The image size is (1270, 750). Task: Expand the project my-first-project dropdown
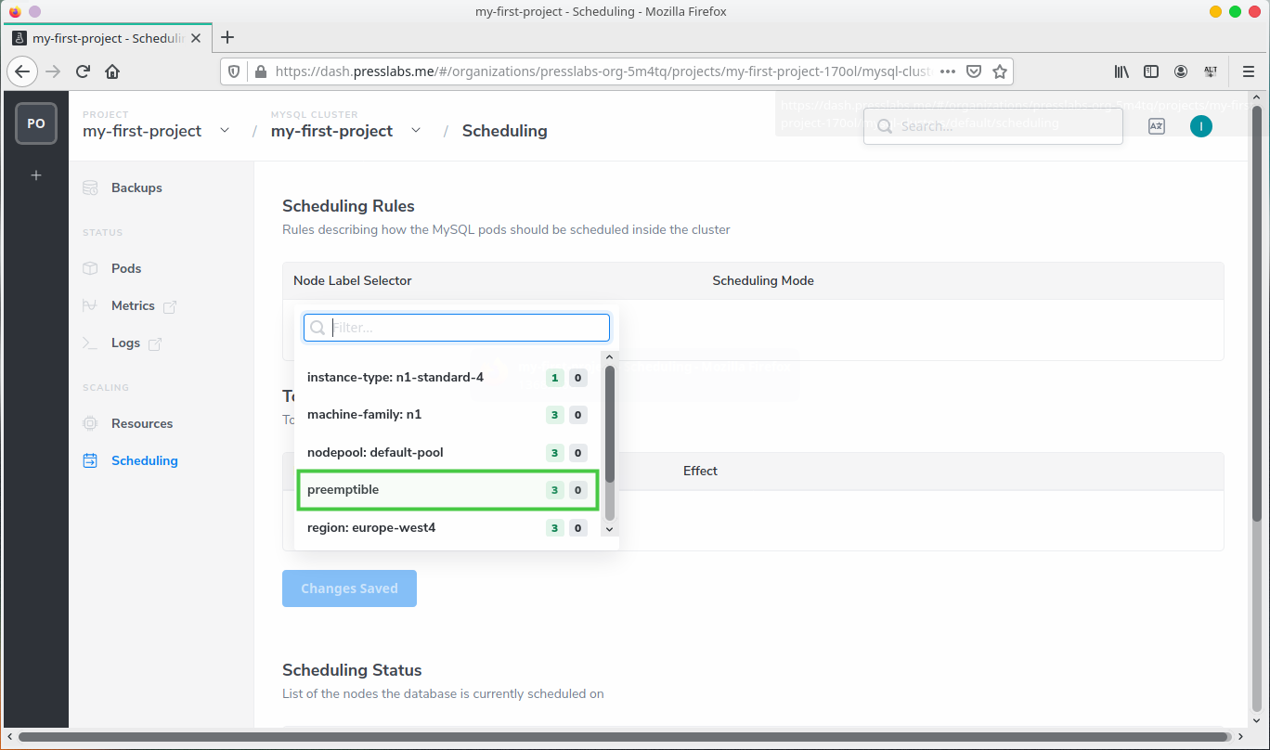[225, 131]
